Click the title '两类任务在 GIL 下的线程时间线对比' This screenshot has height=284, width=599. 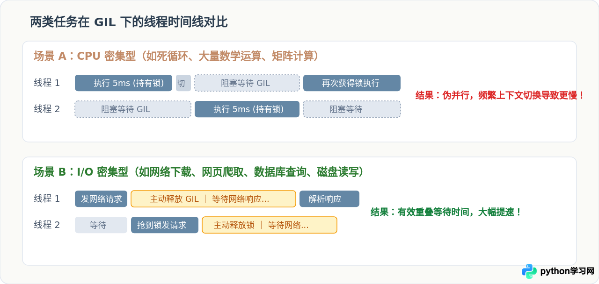click(x=129, y=22)
